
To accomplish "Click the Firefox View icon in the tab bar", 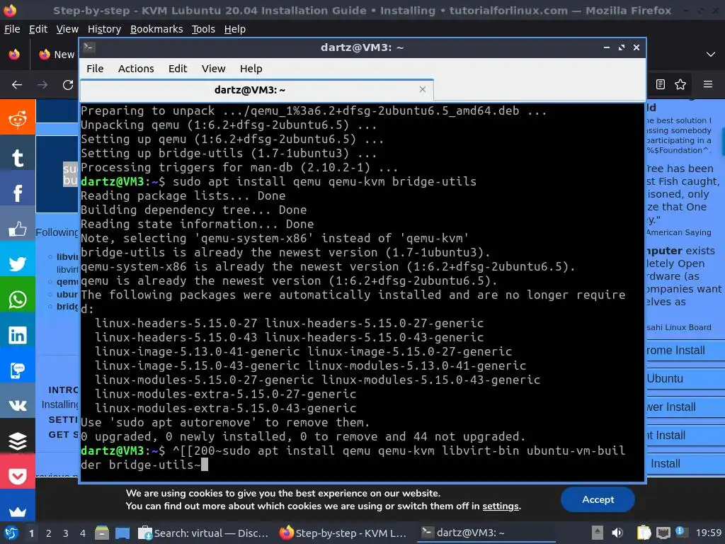I will [14, 54].
